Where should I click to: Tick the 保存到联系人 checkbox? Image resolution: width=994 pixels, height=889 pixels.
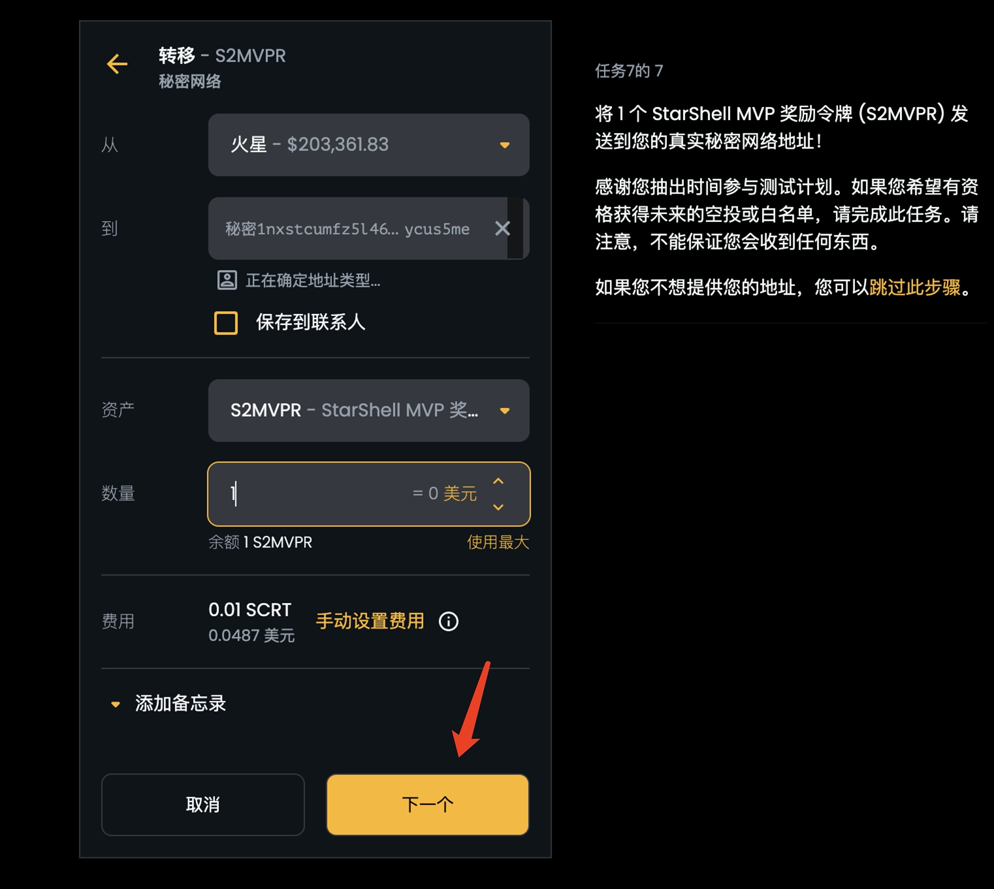(x=226, y=322)
